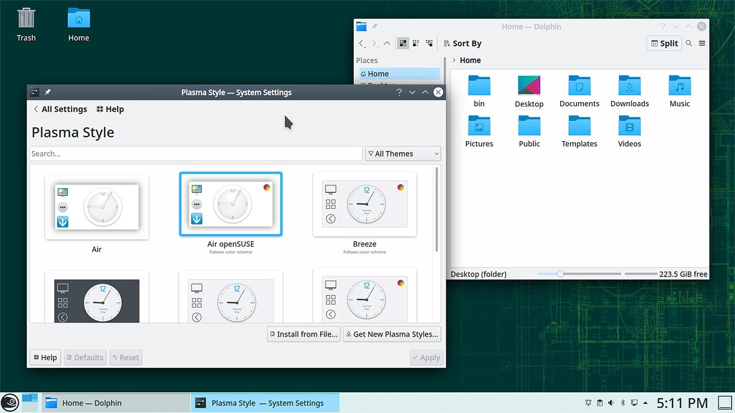This screenshot has height=413, width=735.
Task: Open the All Themes filter dropdown
Action: click(403, 154)
